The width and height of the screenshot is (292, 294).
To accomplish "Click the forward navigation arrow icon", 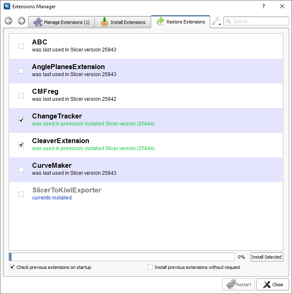I will pos(21,21).
